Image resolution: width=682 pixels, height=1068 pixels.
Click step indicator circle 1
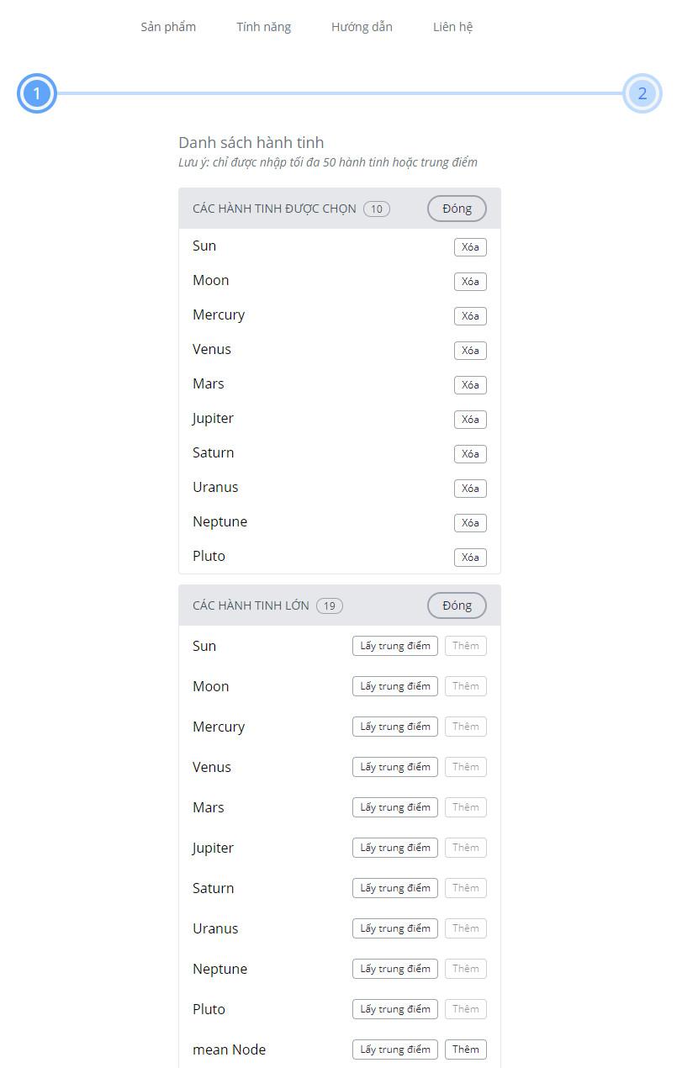37,93
